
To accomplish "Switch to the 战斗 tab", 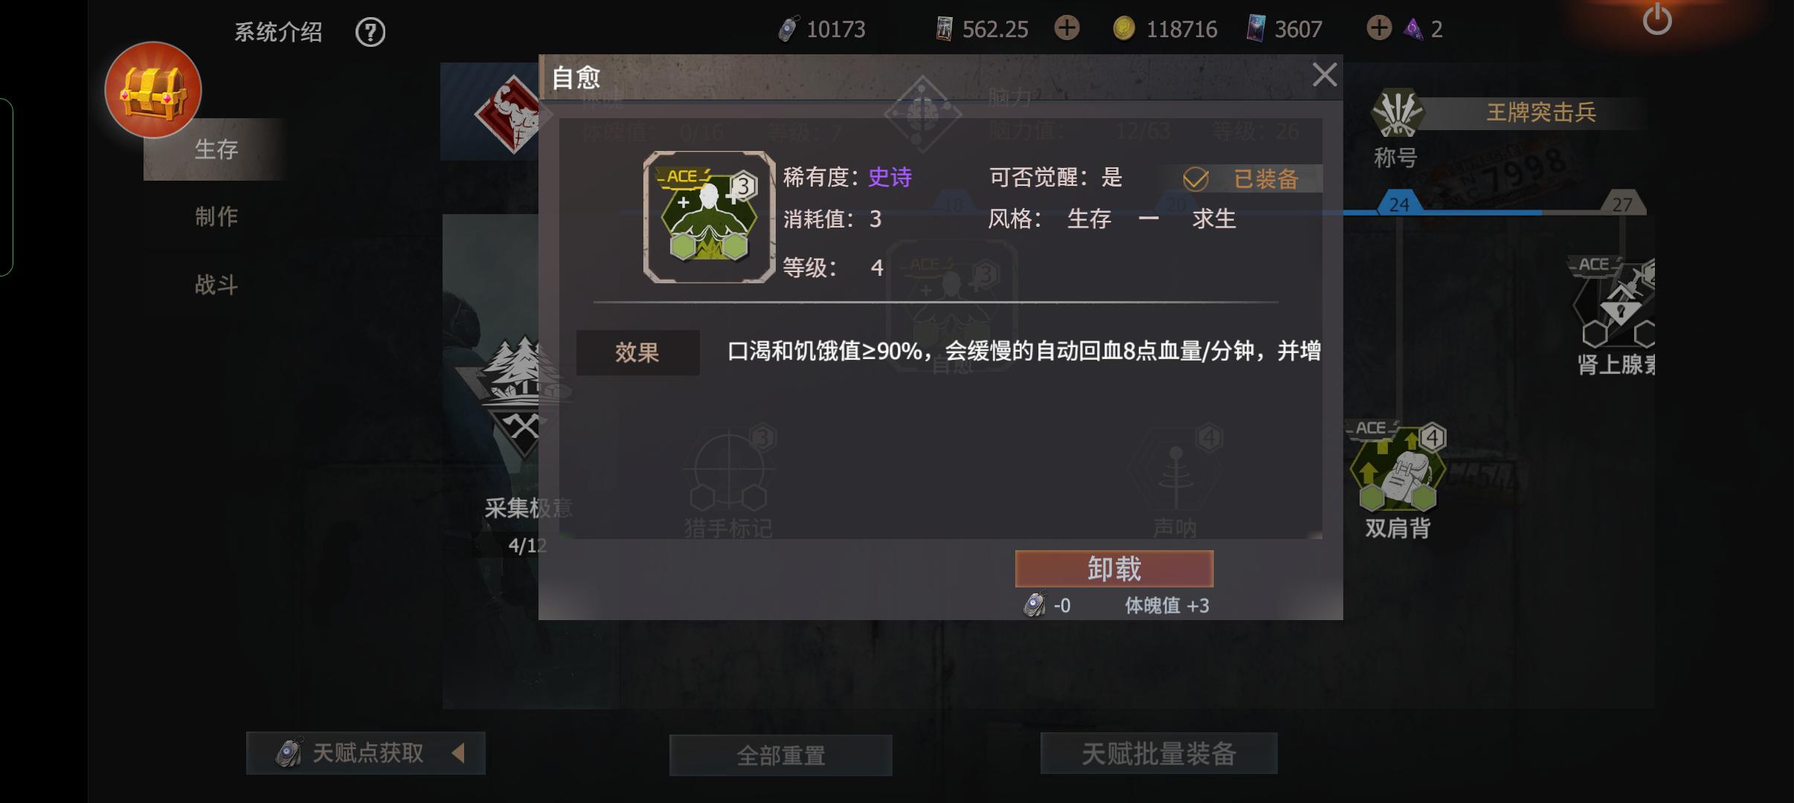I will [216, 284].
